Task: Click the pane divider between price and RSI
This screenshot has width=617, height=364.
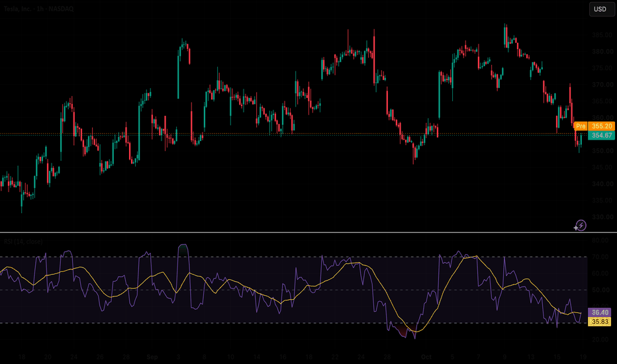Action: (308, 232)
